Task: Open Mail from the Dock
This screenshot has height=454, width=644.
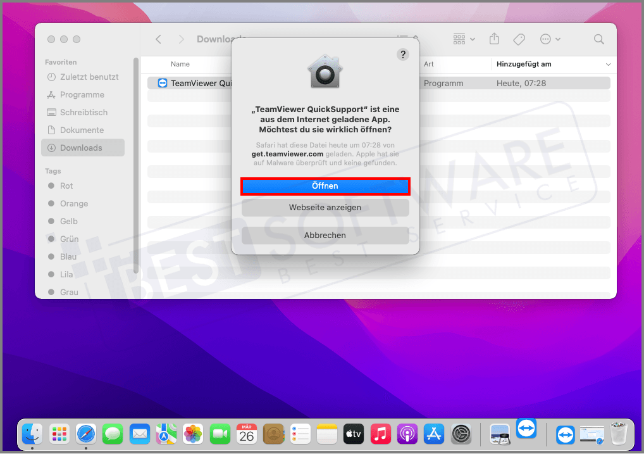Action: tap(139, 434)
